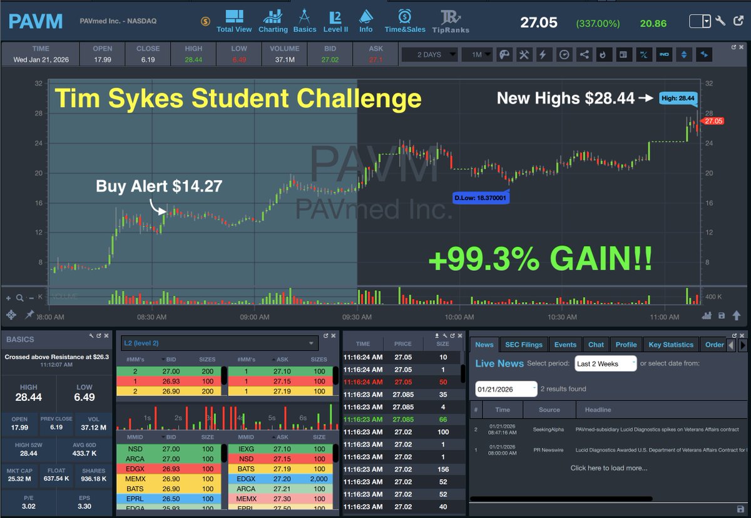Open the Basics compass icon
The width and height of the screenshot is (751, 518).
click(x=305, y=21)
